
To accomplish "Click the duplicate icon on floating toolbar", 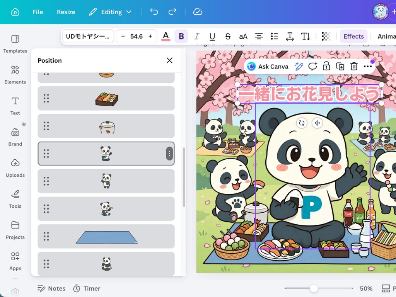I will [340, 67].
